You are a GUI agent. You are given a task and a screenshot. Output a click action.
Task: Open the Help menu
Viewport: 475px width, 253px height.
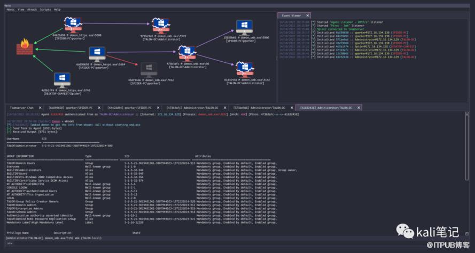(x=57, y=10)
